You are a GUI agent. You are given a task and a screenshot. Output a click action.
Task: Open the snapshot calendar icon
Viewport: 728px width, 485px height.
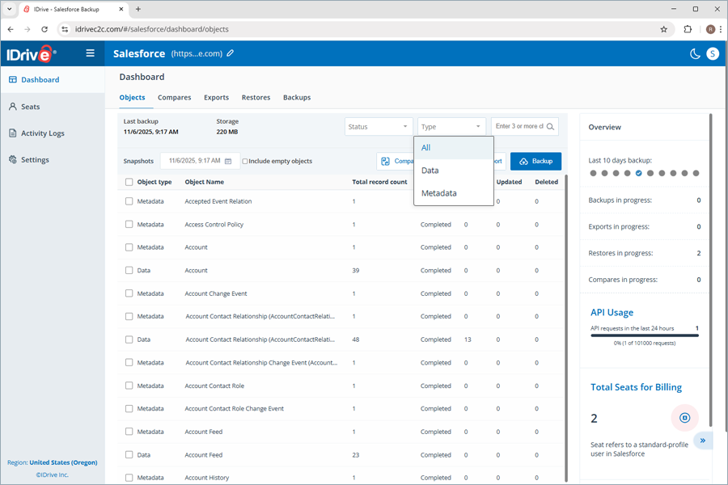point(228,162)
